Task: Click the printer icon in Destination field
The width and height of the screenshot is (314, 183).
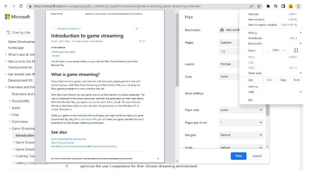Action: point(222,30)
